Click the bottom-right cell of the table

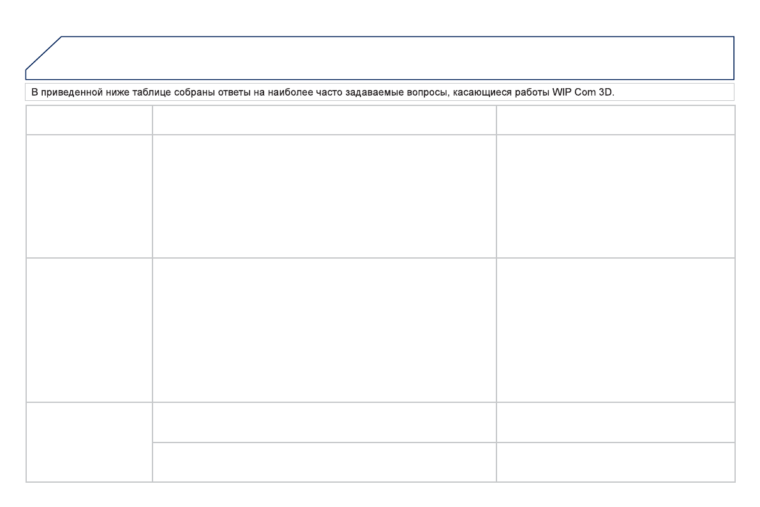[615, 462]
